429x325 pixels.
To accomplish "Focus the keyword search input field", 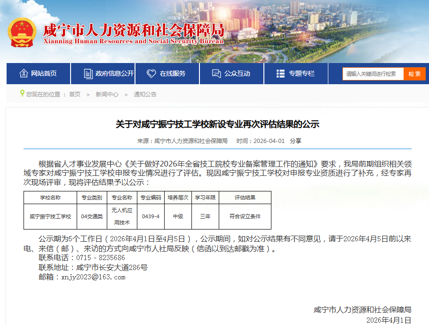I will (373, 74).
